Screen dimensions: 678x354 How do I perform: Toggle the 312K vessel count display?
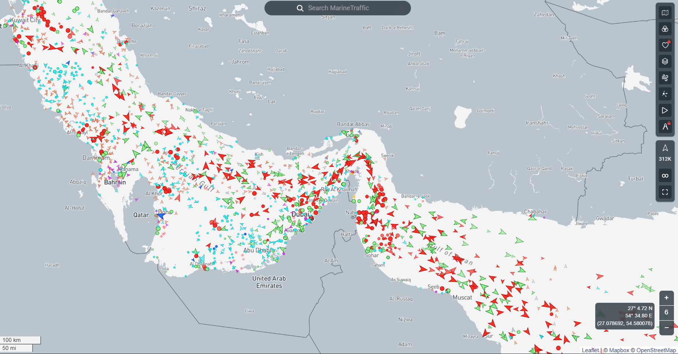tap(665, 153)
